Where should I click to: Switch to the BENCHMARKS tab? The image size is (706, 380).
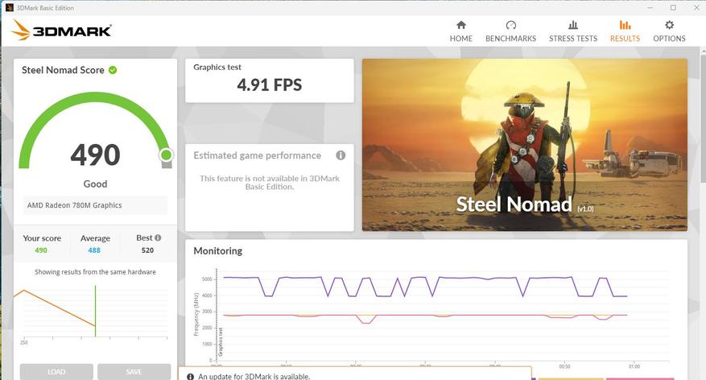[x=510, y=31]
